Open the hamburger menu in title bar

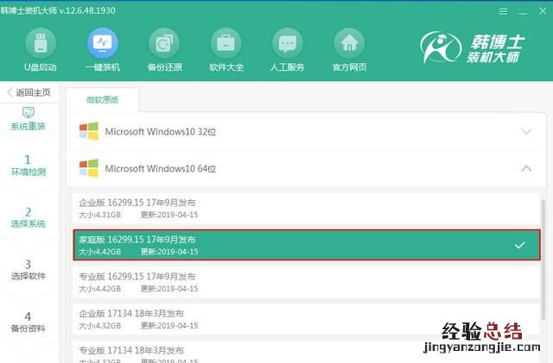pyautogui.click(x=503, y=11)
